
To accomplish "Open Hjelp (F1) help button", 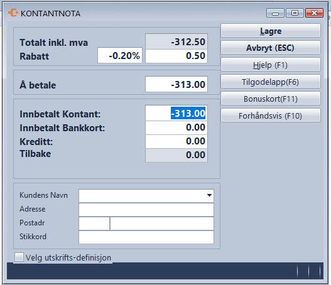I will [x=271, y=65].
